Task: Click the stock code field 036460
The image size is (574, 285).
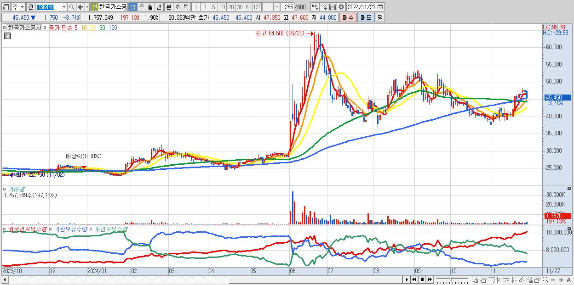Action: [x=48, y=7]
